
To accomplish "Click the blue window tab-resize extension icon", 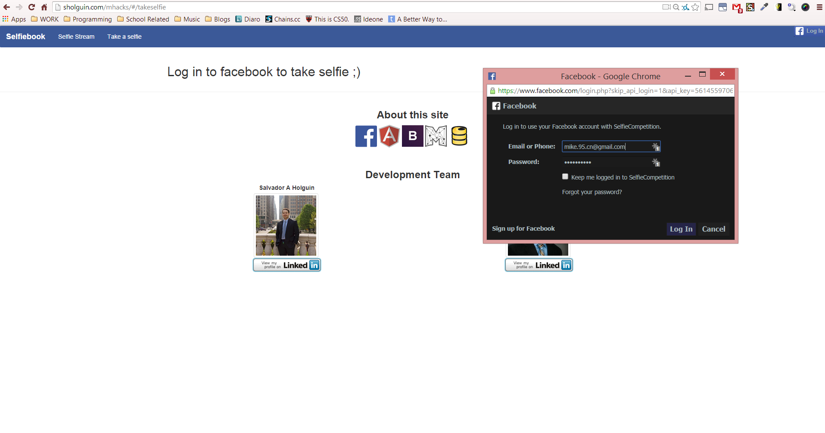I will pos(723,7).
